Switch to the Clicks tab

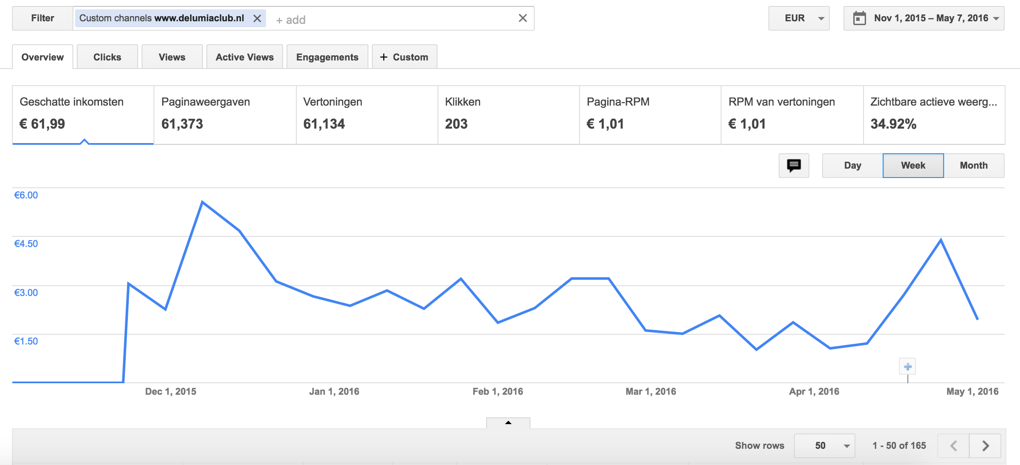coord(107,57)
